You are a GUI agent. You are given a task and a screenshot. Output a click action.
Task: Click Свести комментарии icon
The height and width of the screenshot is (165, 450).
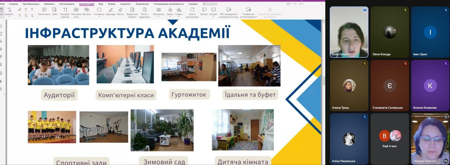click(x=192, y=11)
